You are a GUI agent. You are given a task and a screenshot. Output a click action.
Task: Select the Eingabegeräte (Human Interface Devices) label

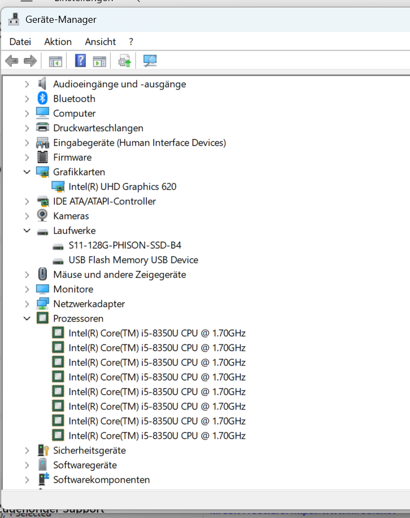tap(139, 143)
